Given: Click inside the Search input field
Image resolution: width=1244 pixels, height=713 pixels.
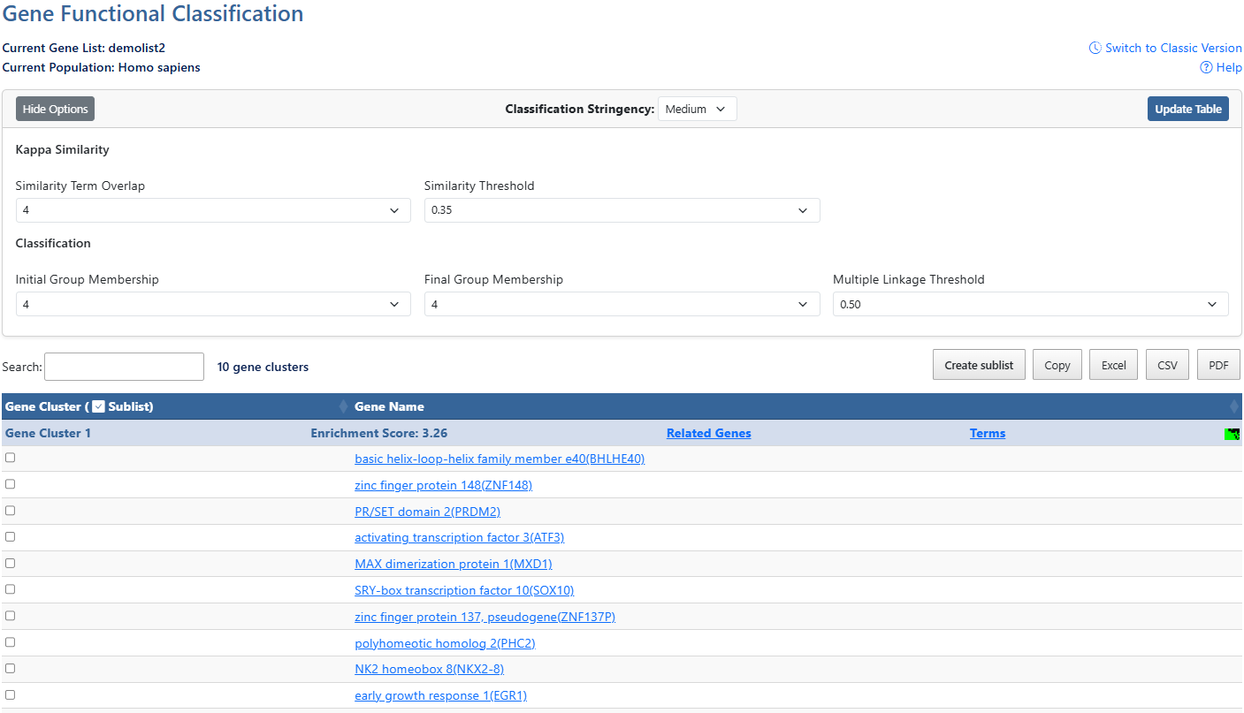Looking at the screenshot, I should (x=123, y=366).
